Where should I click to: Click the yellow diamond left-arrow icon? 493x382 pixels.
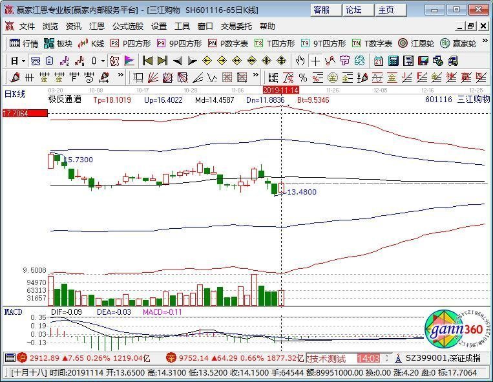click(x=207, y=61)
